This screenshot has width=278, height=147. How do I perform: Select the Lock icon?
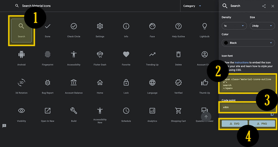click(126, 83)
